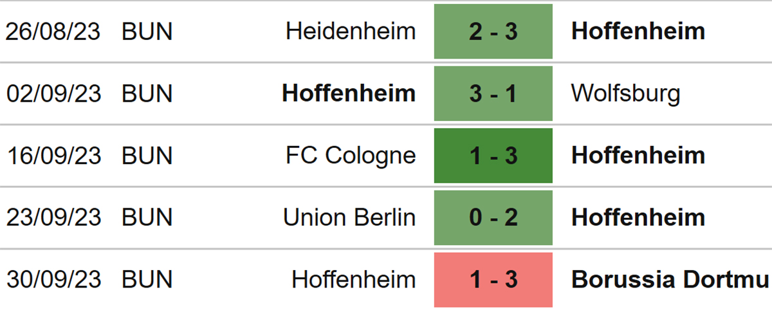
Task: Select Hoffenheim beside the Heidenheim score
Action: [638, 32]
